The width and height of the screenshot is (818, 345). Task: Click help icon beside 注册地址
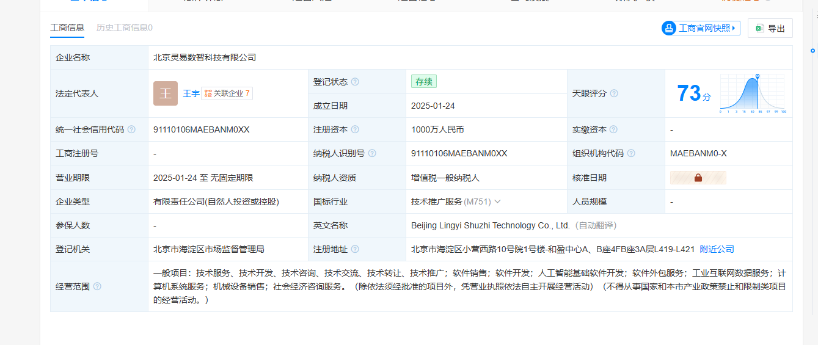coord(355,249)
